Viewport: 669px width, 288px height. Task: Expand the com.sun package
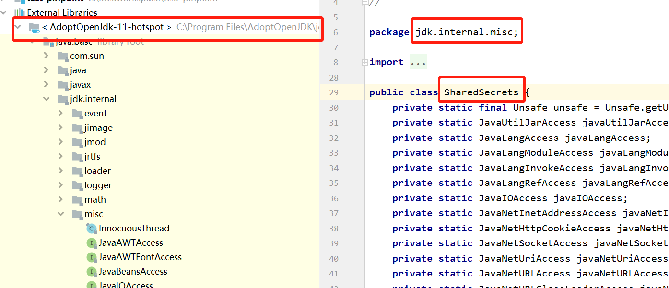[x=46, y=56]
